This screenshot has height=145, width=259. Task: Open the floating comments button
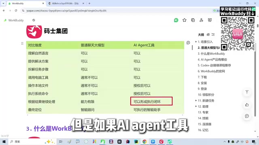(x=247, y=116)
